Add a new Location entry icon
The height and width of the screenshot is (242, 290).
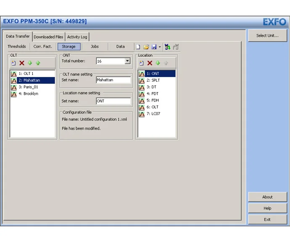click(x=142, y=63)
